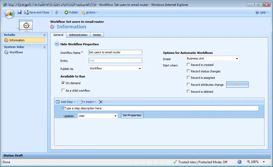Click the Save floppy disk icon

(20, 12)
